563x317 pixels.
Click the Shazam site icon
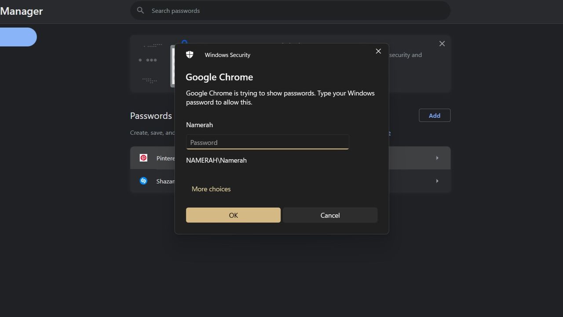click(143, 181)
